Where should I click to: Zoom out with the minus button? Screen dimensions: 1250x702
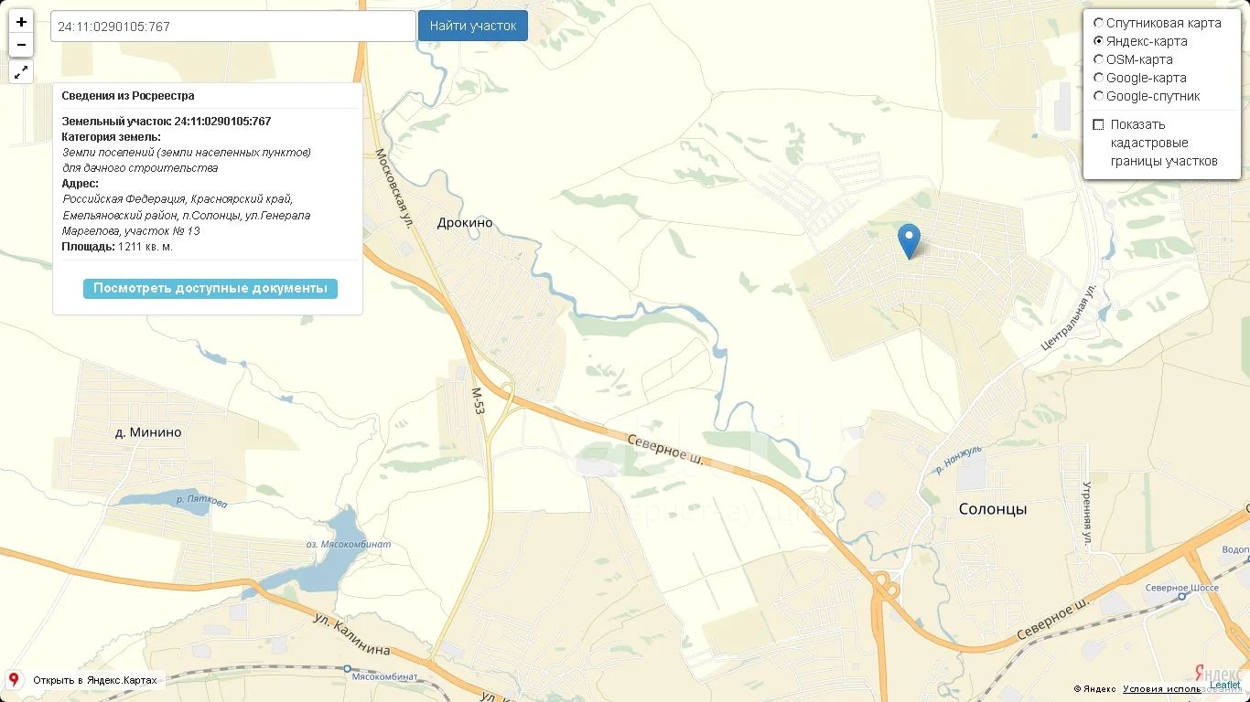pyautogui.click(x=21, y=45)
